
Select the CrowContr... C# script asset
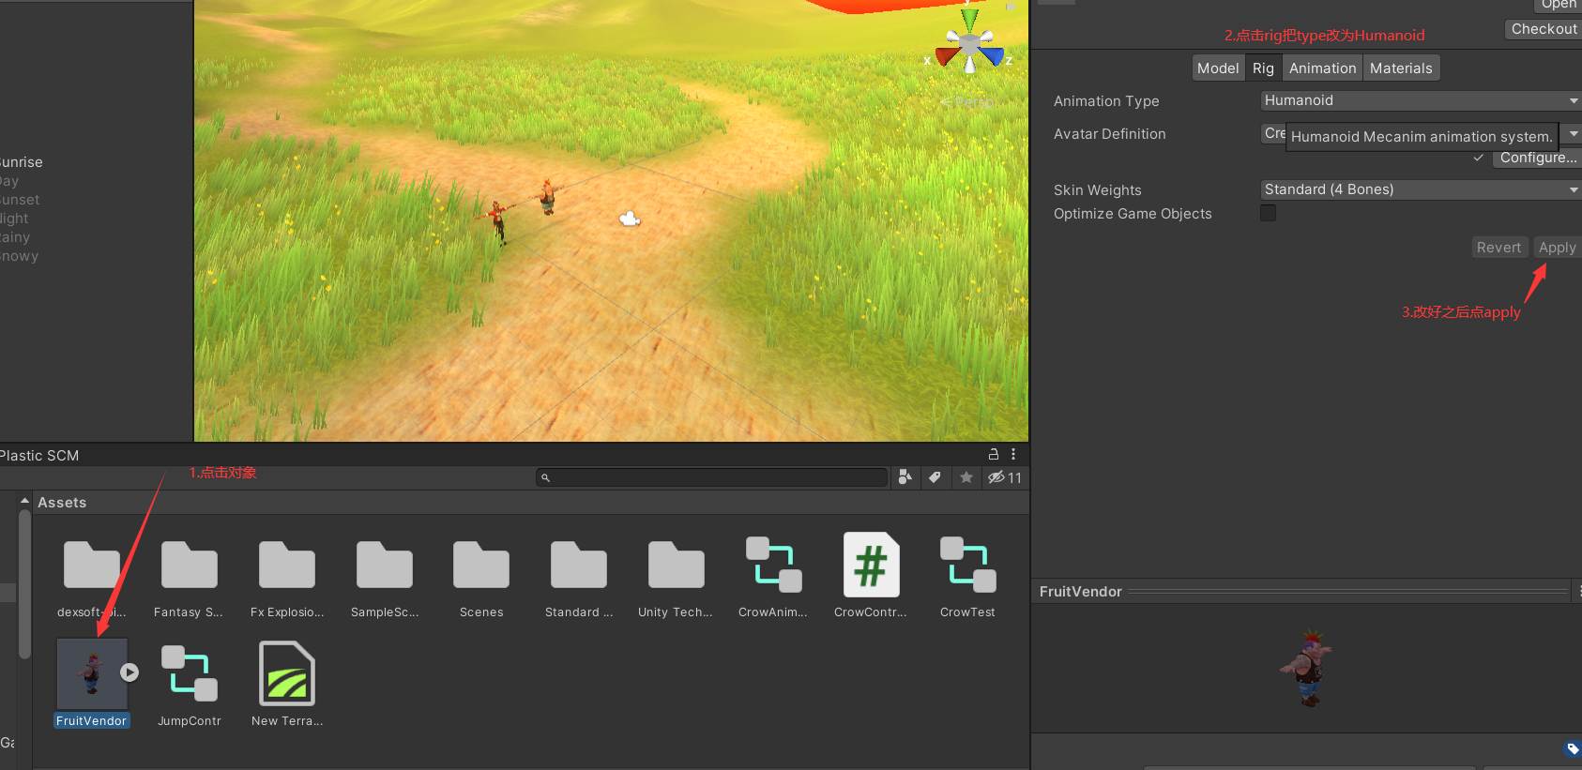(871, 565)
